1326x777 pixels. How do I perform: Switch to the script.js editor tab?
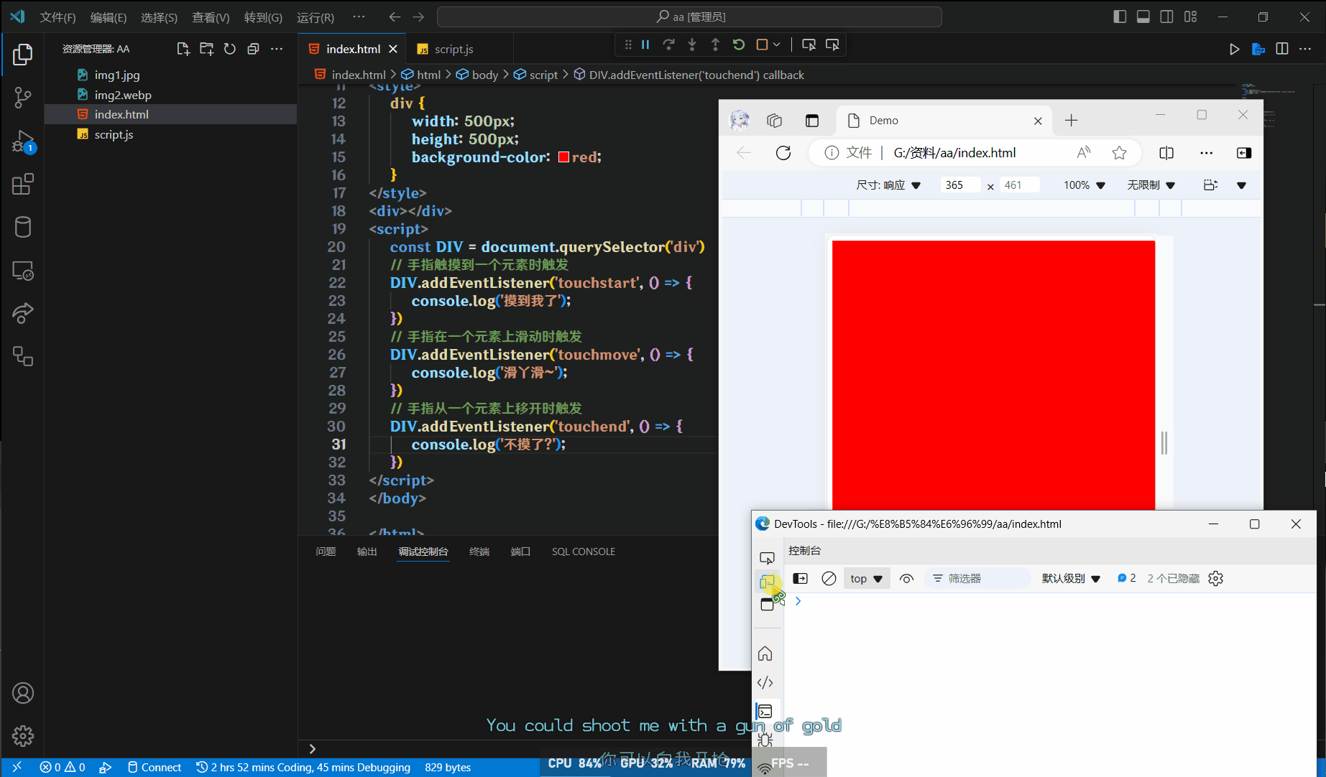coord(453,49)
